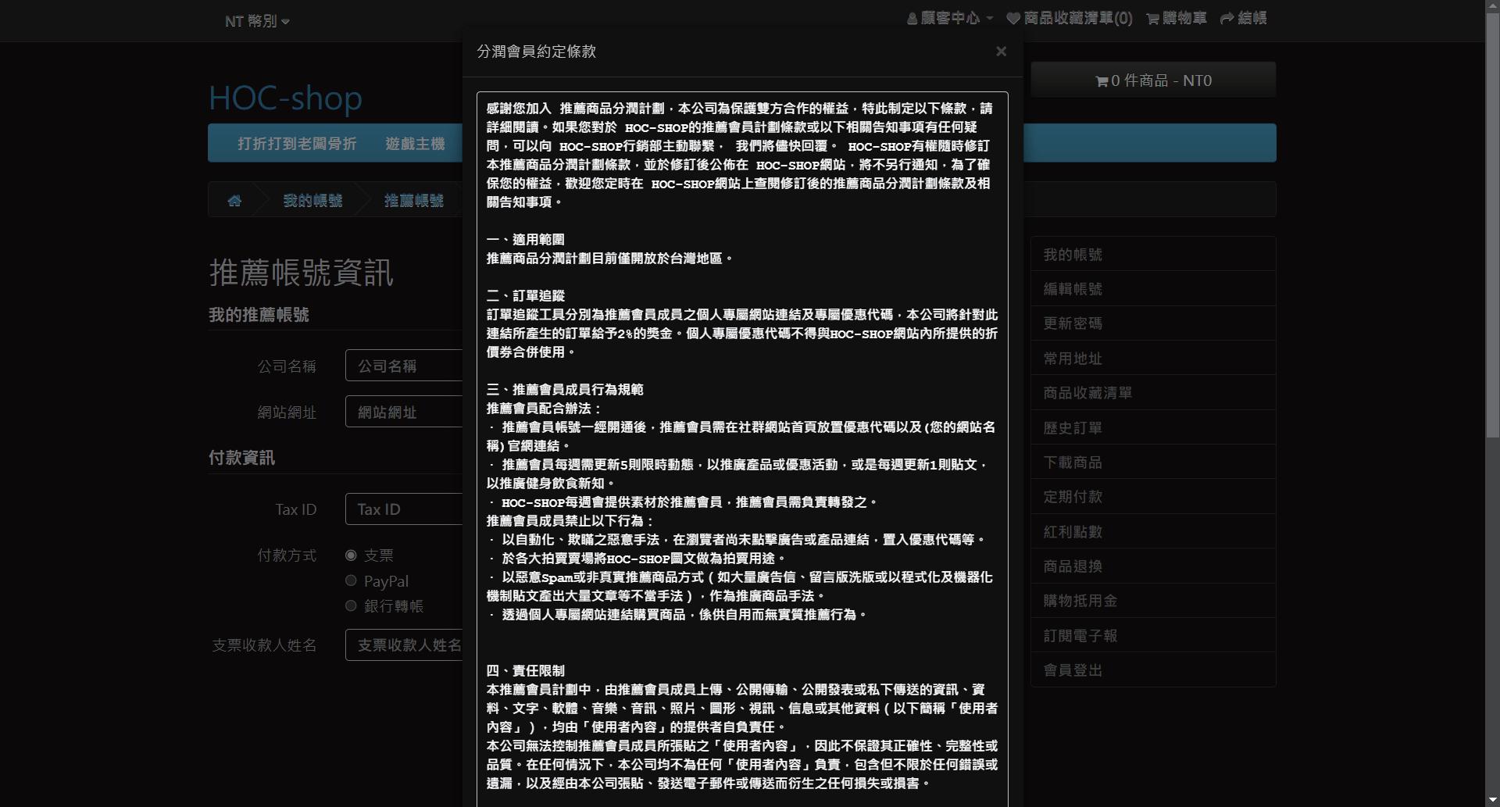The height and width of the screenshot is (807, 1500).
Task: Open the 0 件商品 - NT0 cart dropdown
Action: point(1153,80)
